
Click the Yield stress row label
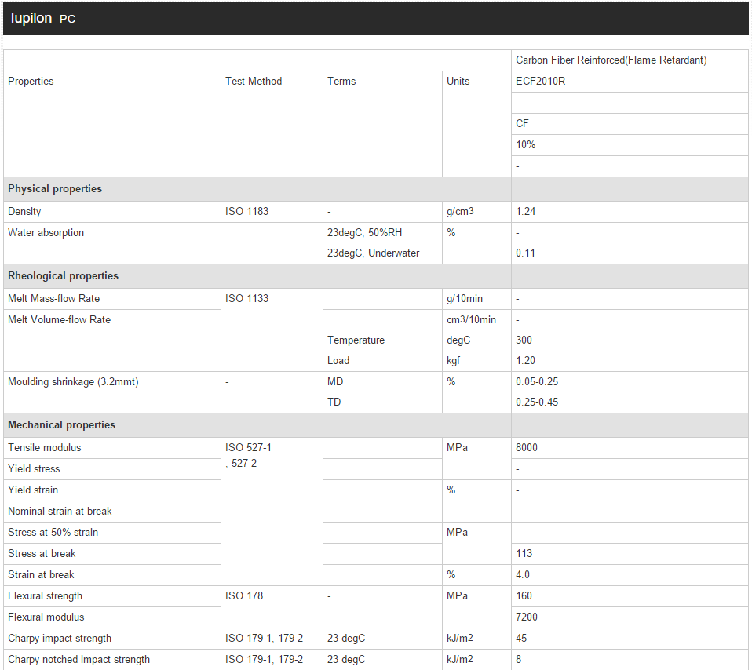pos(34,468)
